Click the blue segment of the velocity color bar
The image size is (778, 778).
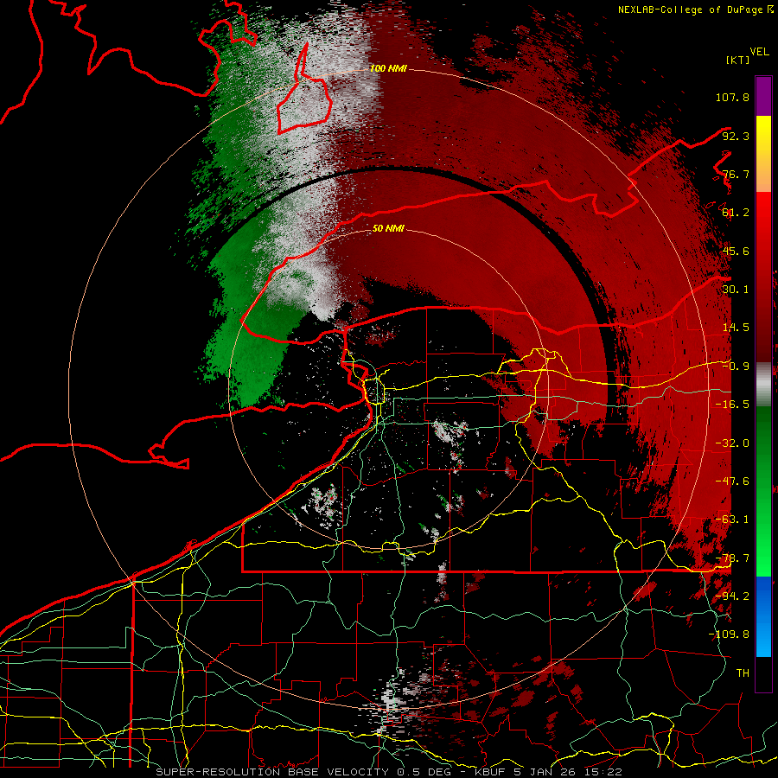pyautogui.click(x=763, y=616)
